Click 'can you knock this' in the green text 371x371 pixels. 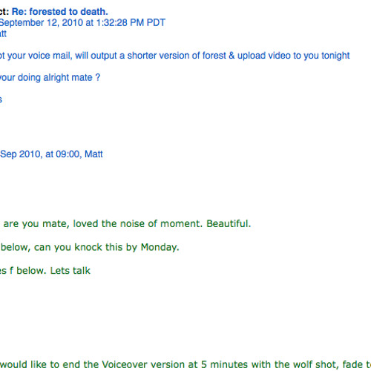[x=79, y=247]
